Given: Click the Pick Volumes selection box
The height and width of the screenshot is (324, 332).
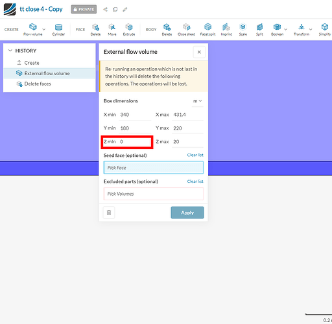Looking at the screenshot, I should [x=154, y=194].
